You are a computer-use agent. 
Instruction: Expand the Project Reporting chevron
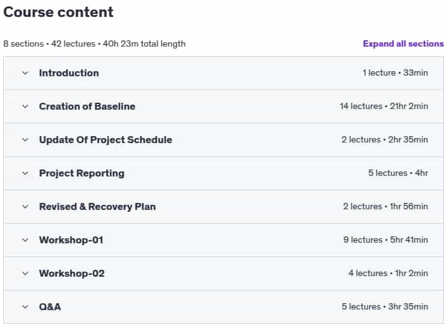(x=25, y=173)
